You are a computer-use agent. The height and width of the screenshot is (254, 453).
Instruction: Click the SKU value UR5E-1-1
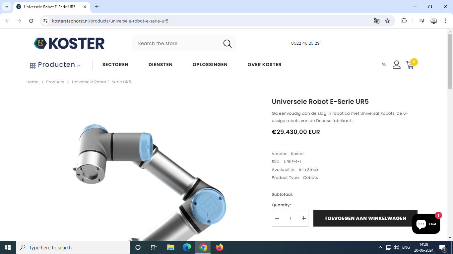[x=292, y=162]
